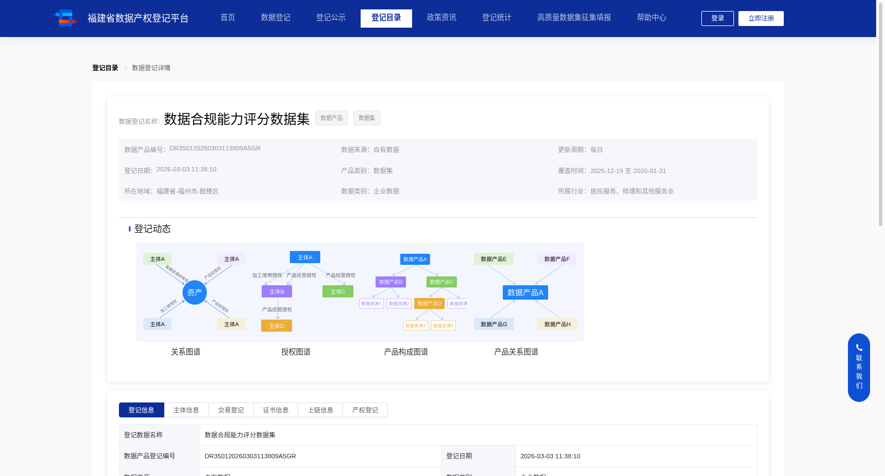Click 覆盖时间 2025-12-19 至 2026-01-31
This screenshot has width=885, height=476.
click(x=628, y=171)
